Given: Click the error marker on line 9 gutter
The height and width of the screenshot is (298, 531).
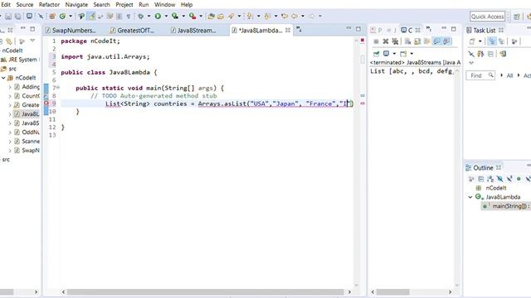Looking at the screenshot, I should (x=46, y=103).
